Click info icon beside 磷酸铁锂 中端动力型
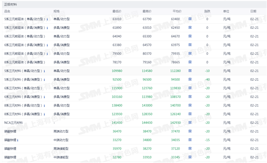The image size is (267, 163). 17,140
